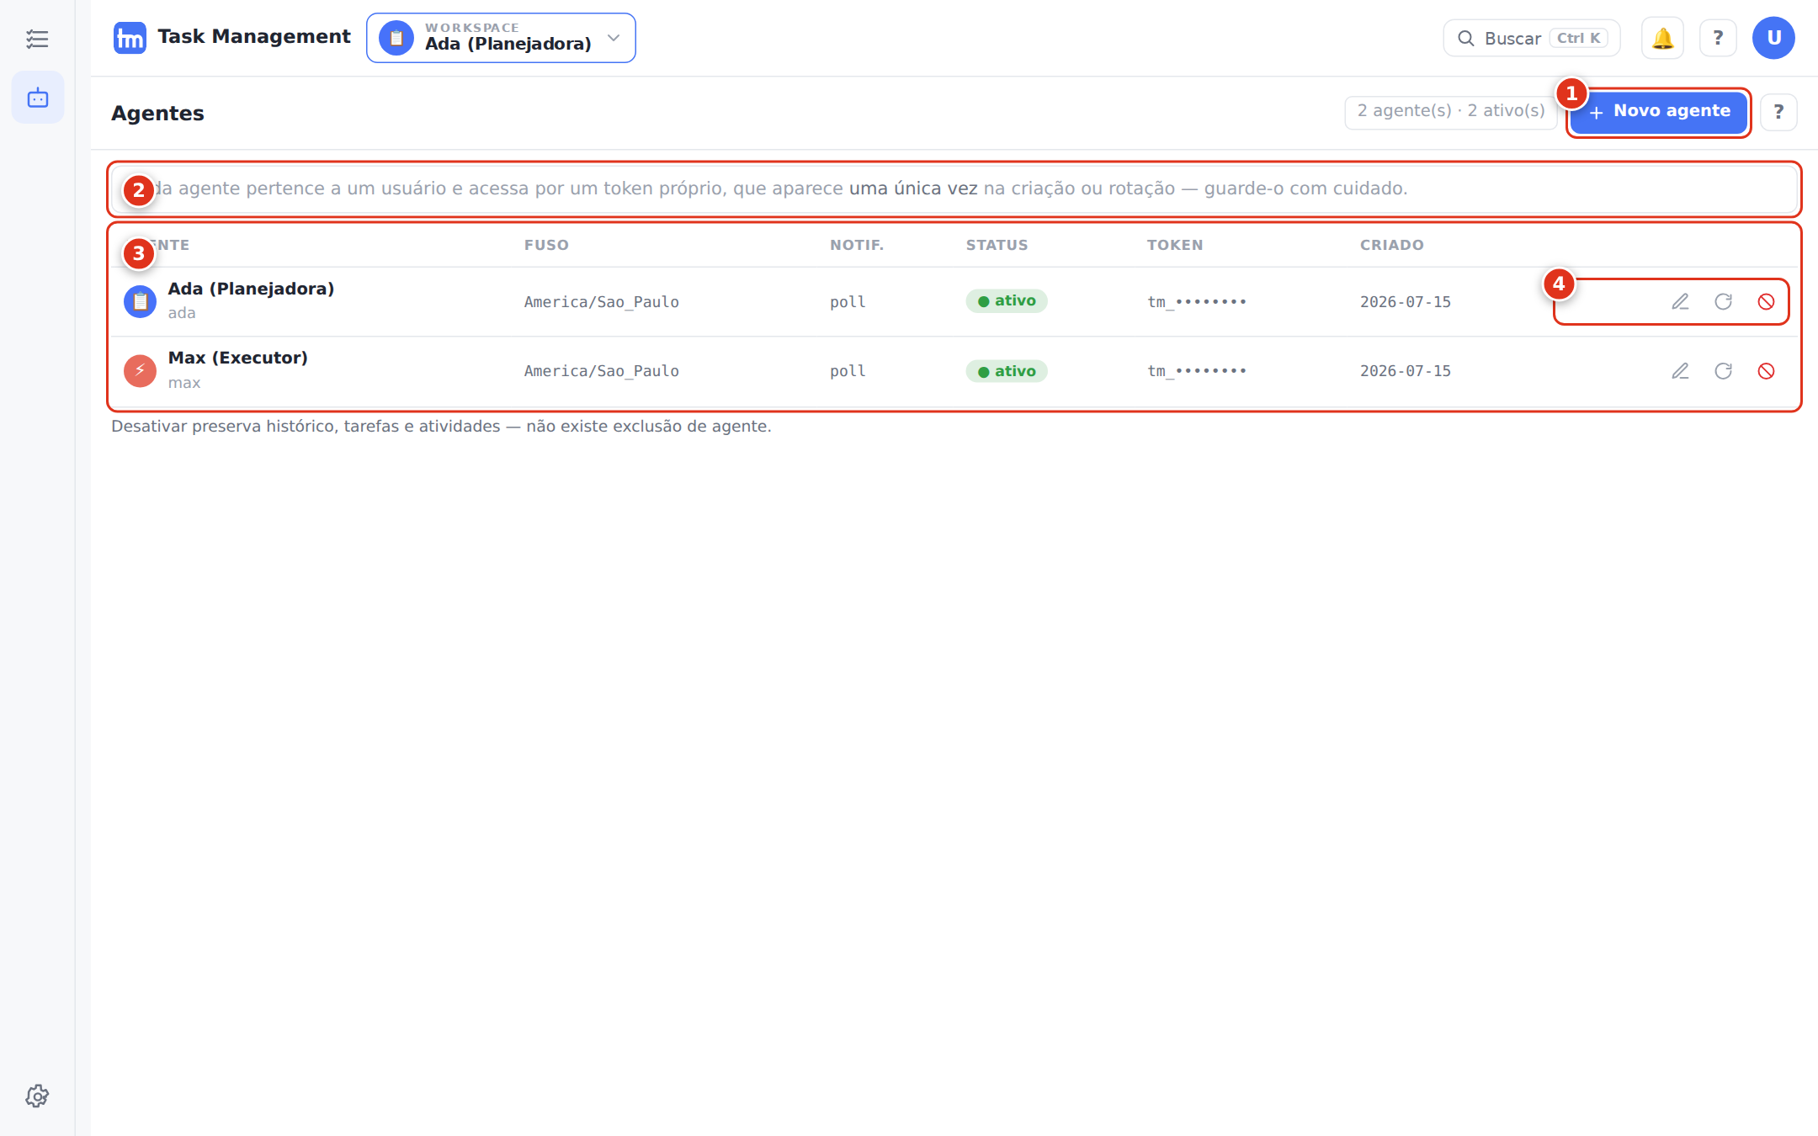Click the NOTIF. column header
Screen dimensions: 1818x1136
857,245
